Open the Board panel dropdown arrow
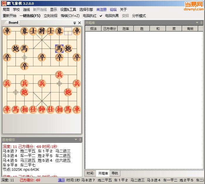Screen dimensions: 205x184 tap(75, 23)
